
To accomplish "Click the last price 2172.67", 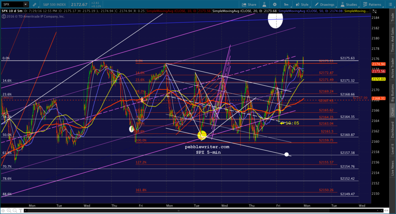I will pyautogui.click(x=79, y=5).
